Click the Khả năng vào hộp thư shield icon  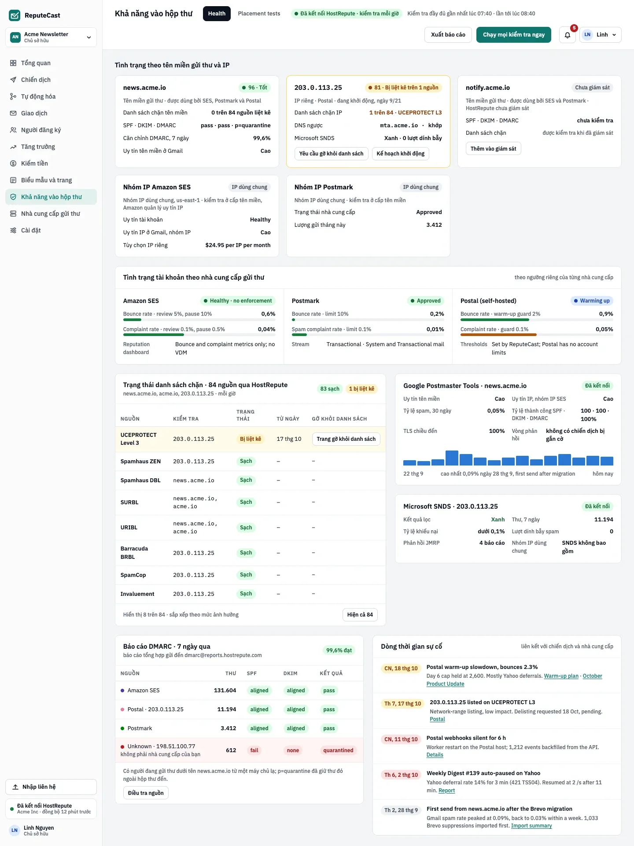[x=13, y=197]
